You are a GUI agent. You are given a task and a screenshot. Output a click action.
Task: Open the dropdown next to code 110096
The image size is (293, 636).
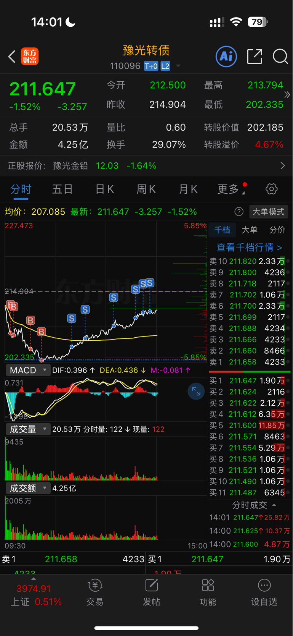178,66
